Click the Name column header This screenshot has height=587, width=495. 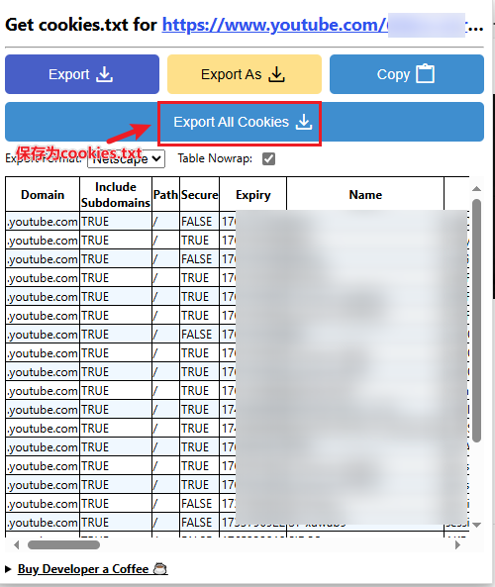coord(365,195)
